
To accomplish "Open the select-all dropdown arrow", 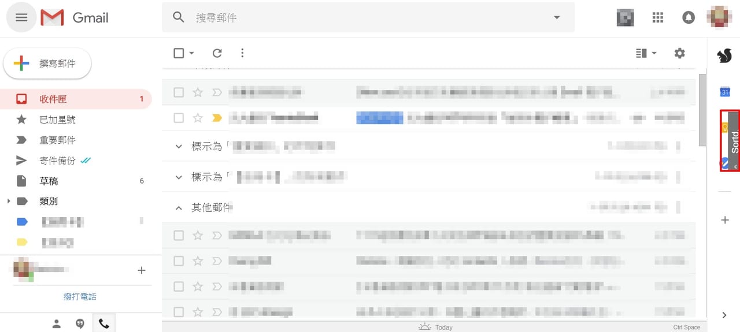I will point(191,53).
